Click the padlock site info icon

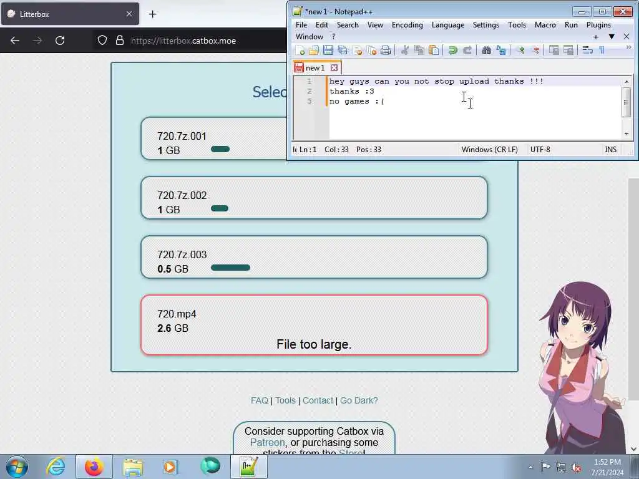(119, 40)
